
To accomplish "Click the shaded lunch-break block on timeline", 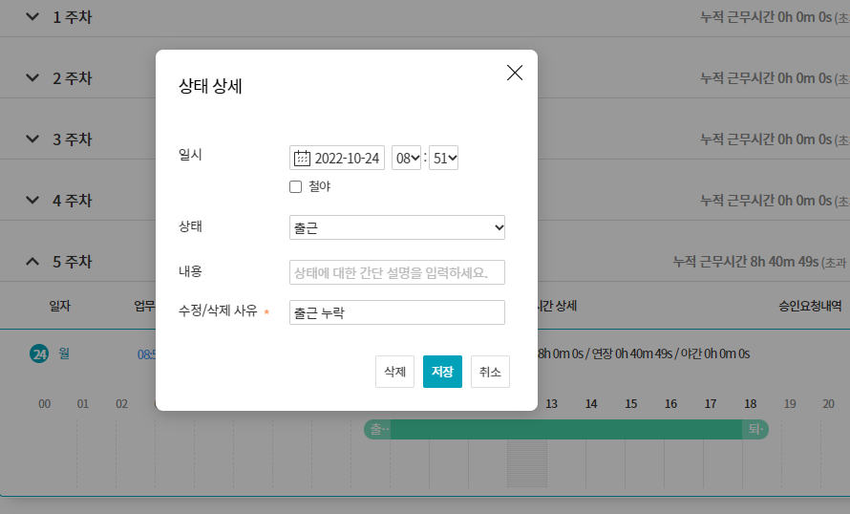I will pyautogui.click(x=527, y=463).
